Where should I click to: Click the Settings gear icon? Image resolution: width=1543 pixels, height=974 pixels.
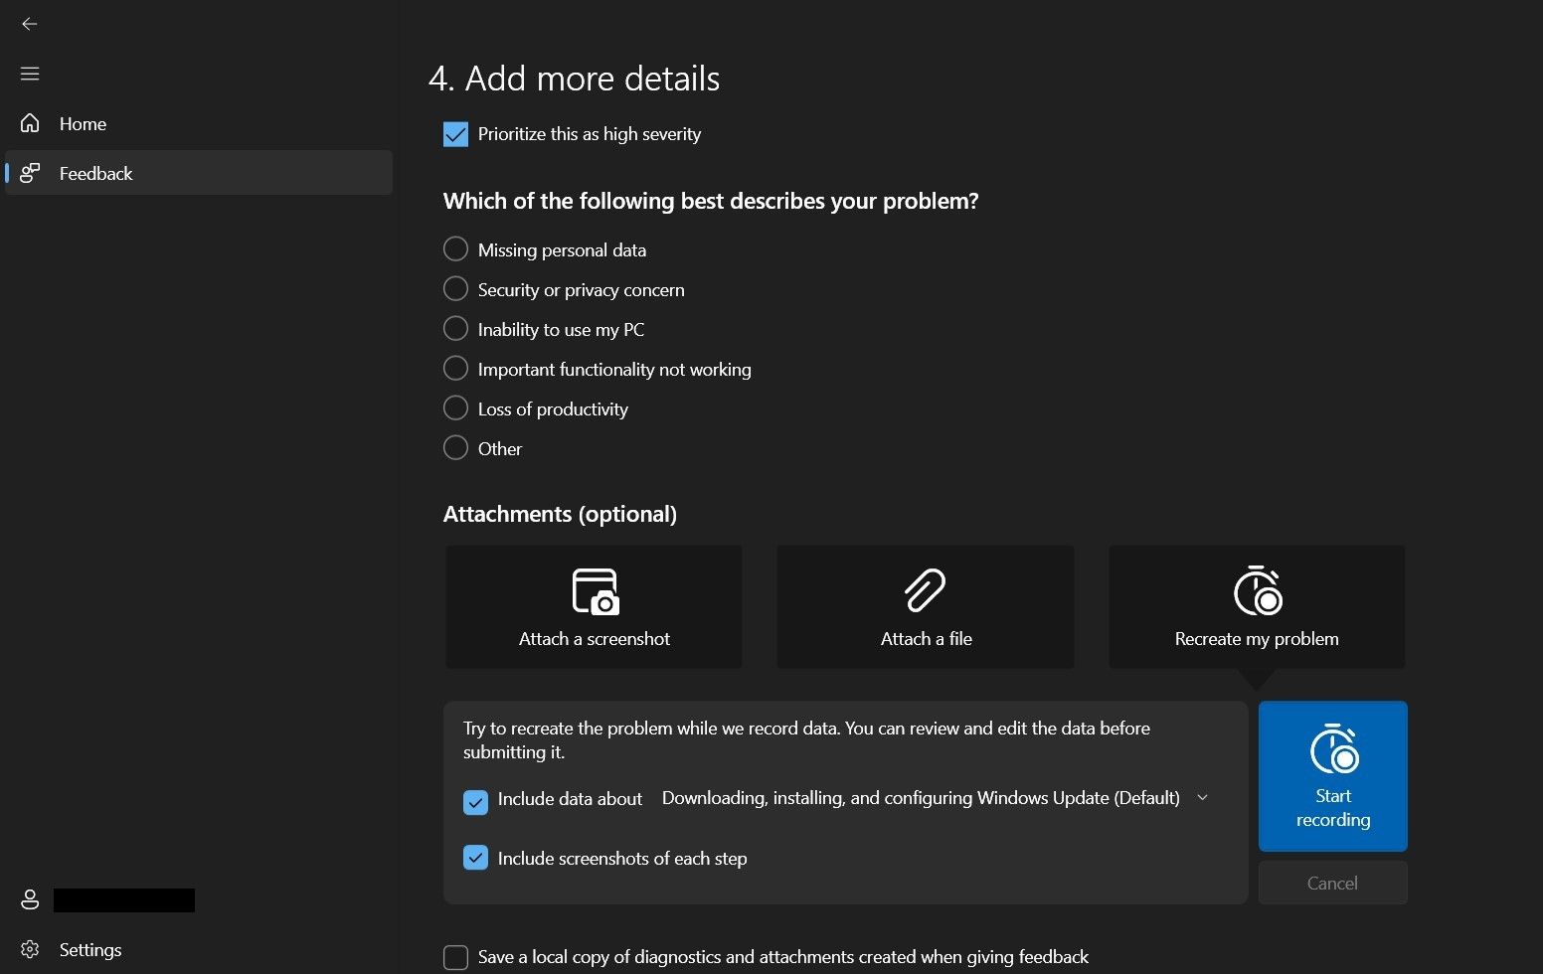click(30, 950)
